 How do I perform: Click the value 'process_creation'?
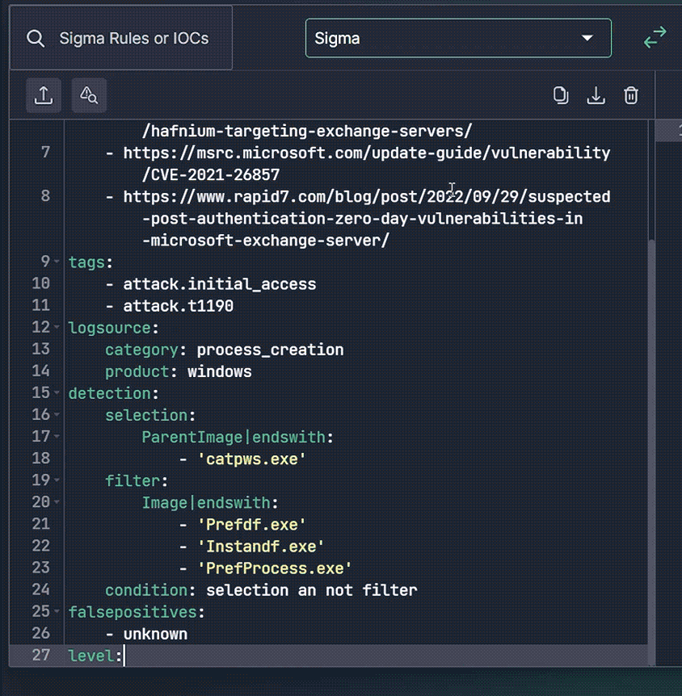pos(270,350)
